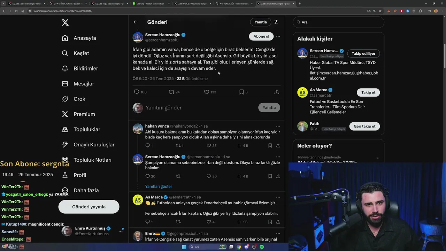Screen dimensions: 446x251
Task: Open Topluluklar communities
Action: pos(81,129)
